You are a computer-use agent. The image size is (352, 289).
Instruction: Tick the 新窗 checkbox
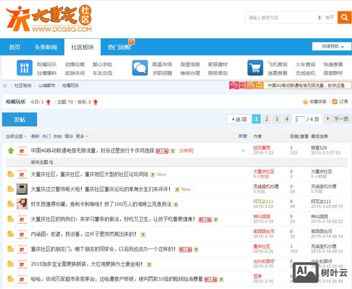pos(235,136)
